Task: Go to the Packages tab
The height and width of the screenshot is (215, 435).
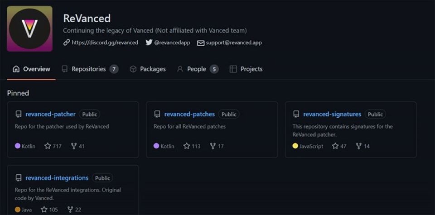Action: pos(148,69)
